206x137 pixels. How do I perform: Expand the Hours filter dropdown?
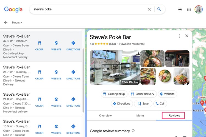(17, 22)
